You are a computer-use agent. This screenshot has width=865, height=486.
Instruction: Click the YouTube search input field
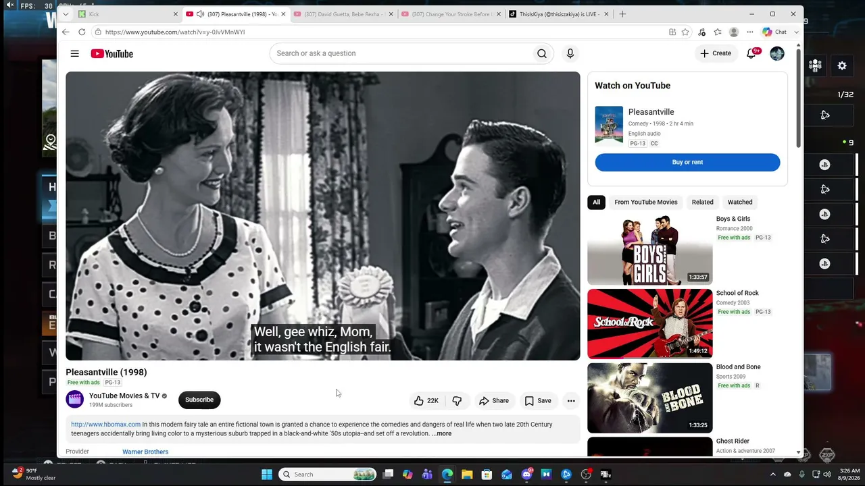400,53
